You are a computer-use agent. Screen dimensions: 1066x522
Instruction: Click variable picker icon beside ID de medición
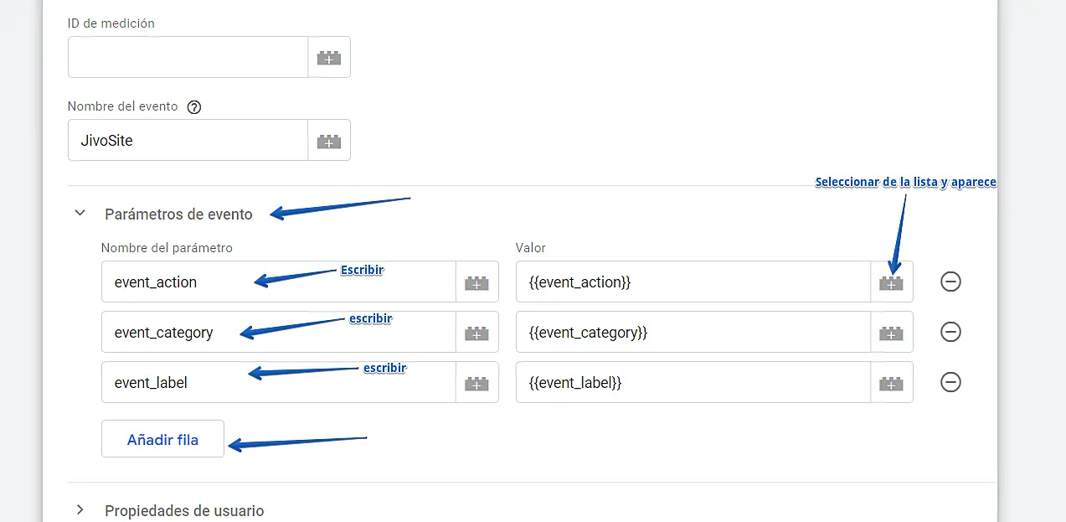click(329, 58)
